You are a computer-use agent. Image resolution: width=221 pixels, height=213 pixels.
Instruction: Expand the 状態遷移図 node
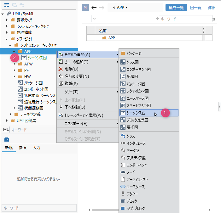pyautogui.click(x=15, y=108)
